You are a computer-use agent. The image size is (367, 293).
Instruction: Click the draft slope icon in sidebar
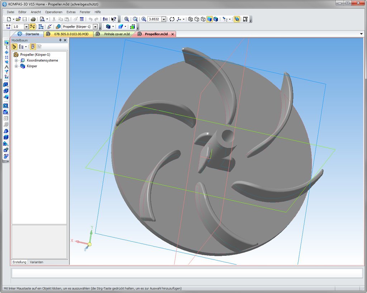pos(6,131)
